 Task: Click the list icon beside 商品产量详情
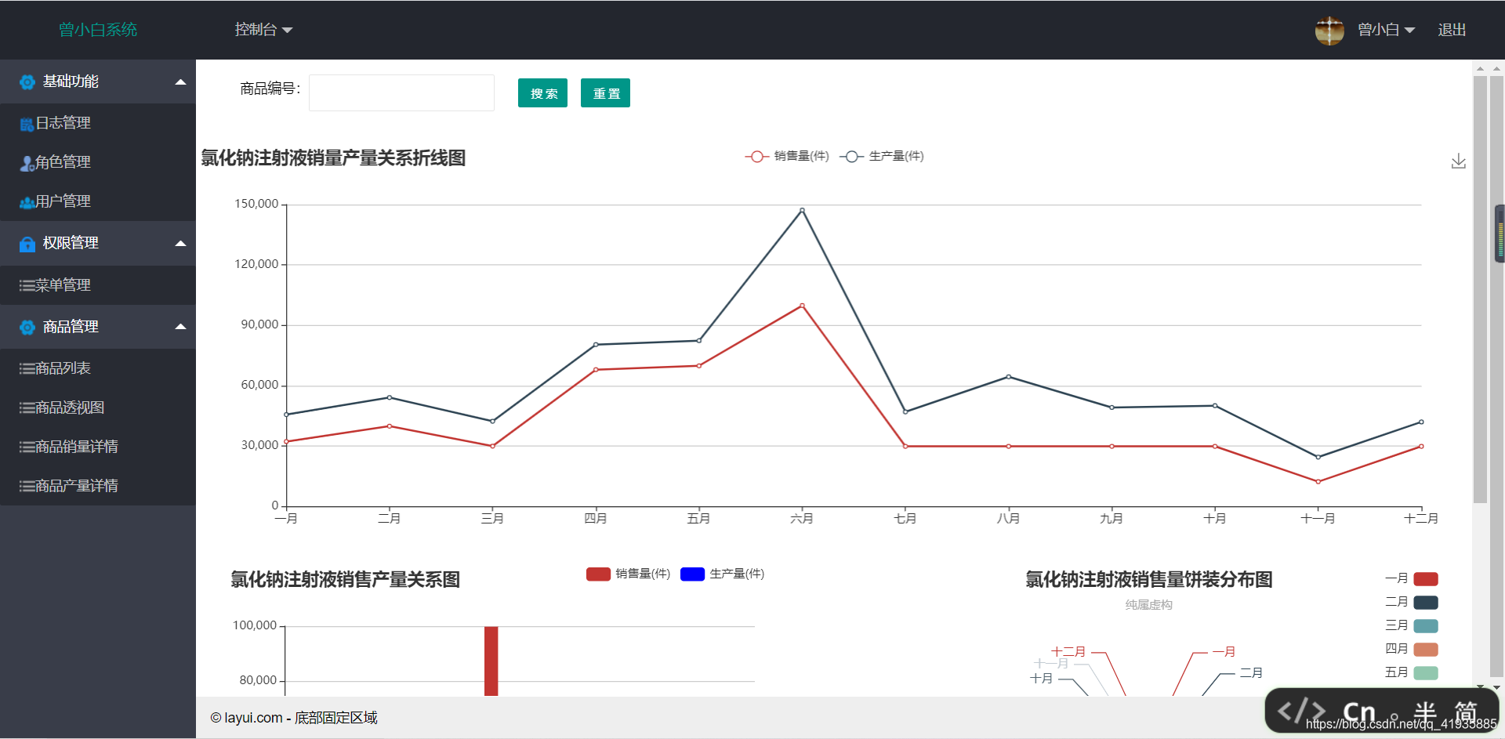pyautogui.click(x=27, y=487)
